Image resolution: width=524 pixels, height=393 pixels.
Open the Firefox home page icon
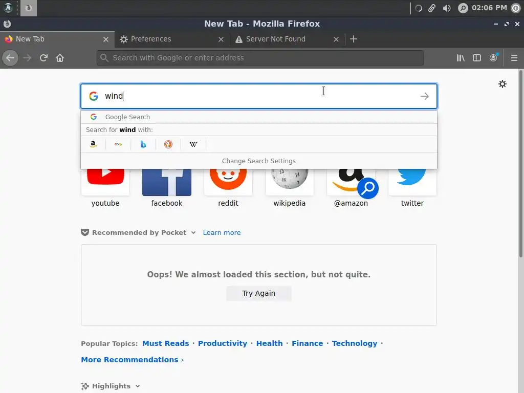(60, 58)
